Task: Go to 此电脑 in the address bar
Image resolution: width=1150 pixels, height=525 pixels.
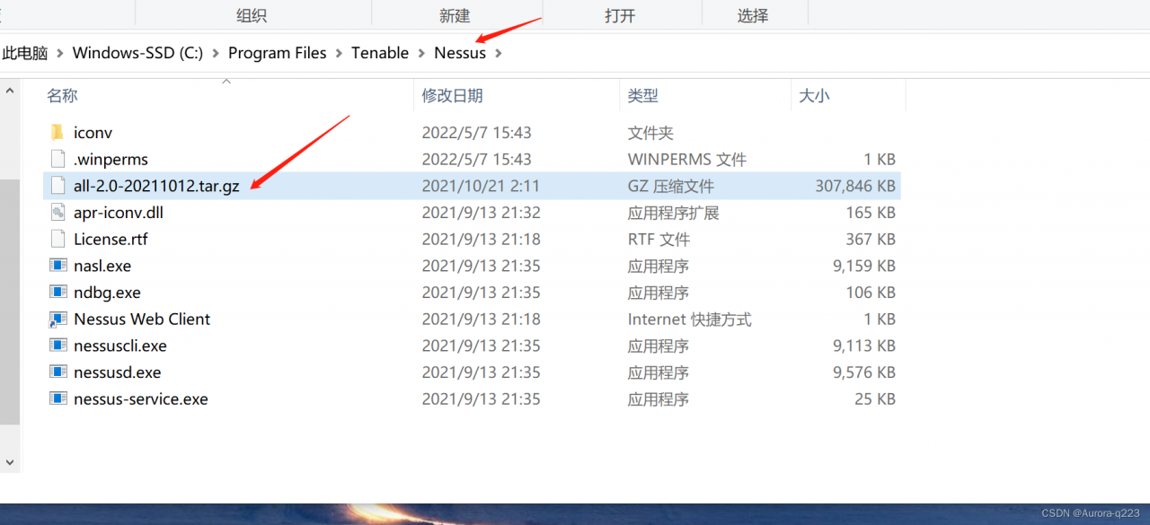Action: 25,53
